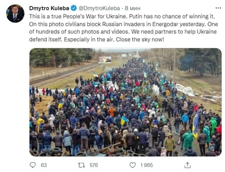
Task: Open Dmytro Kuleba's profile avatar
Action: point(15,14)
